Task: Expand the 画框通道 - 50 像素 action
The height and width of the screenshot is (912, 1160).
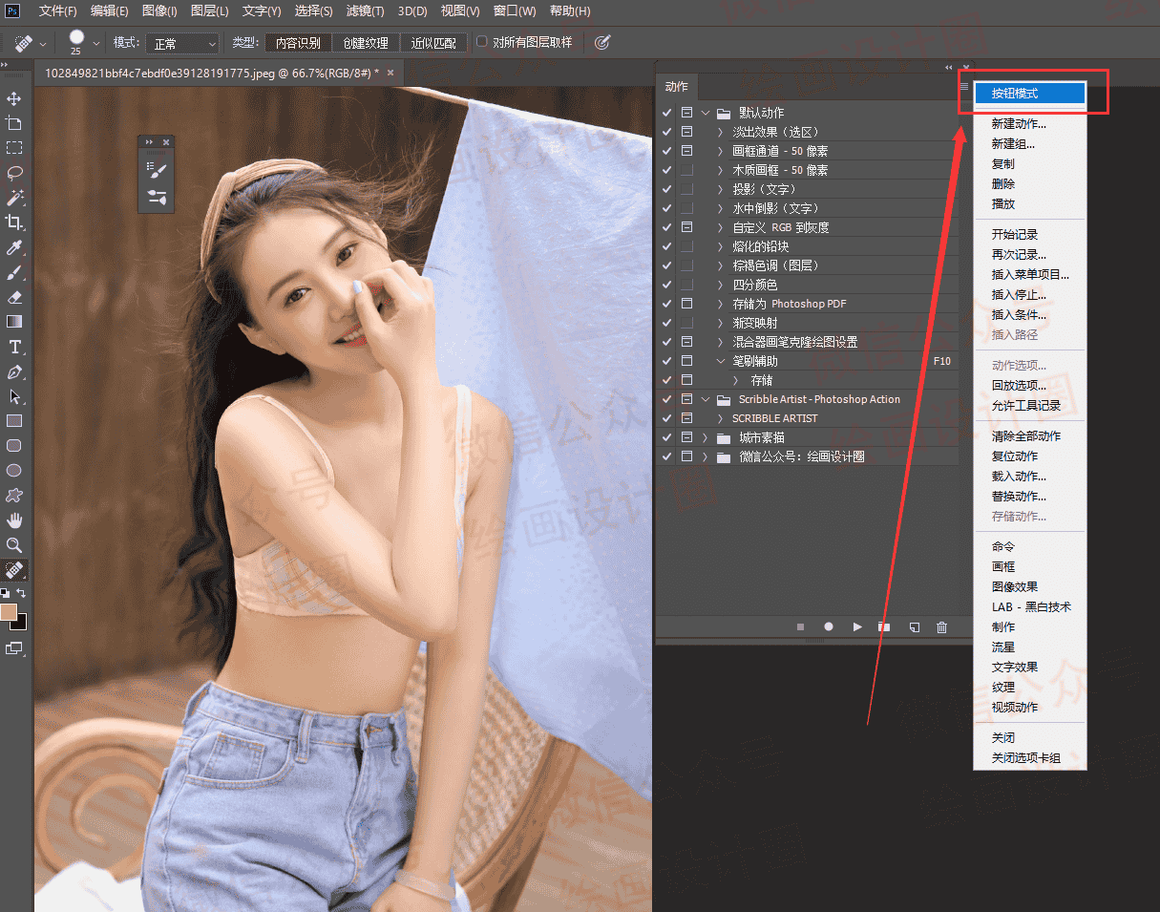Action: [x=721, y=151]
